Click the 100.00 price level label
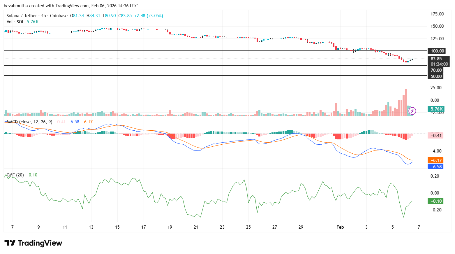The width and height of the screenshot is (455, 254). click(x=436, y=51)
